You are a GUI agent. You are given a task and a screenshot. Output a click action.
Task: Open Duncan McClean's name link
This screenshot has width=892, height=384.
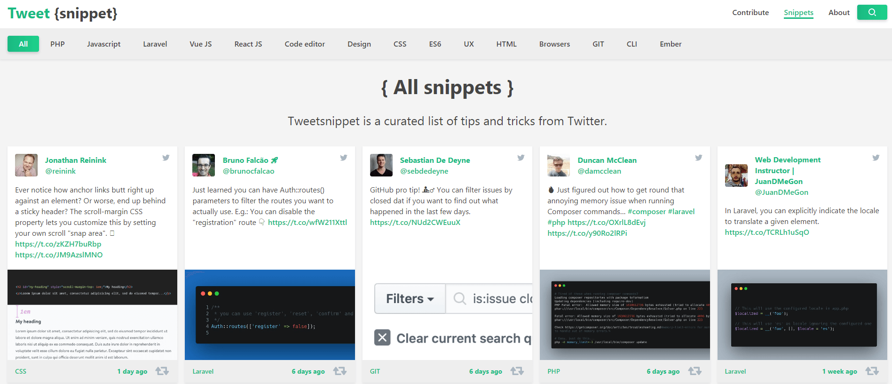[607, 160]
